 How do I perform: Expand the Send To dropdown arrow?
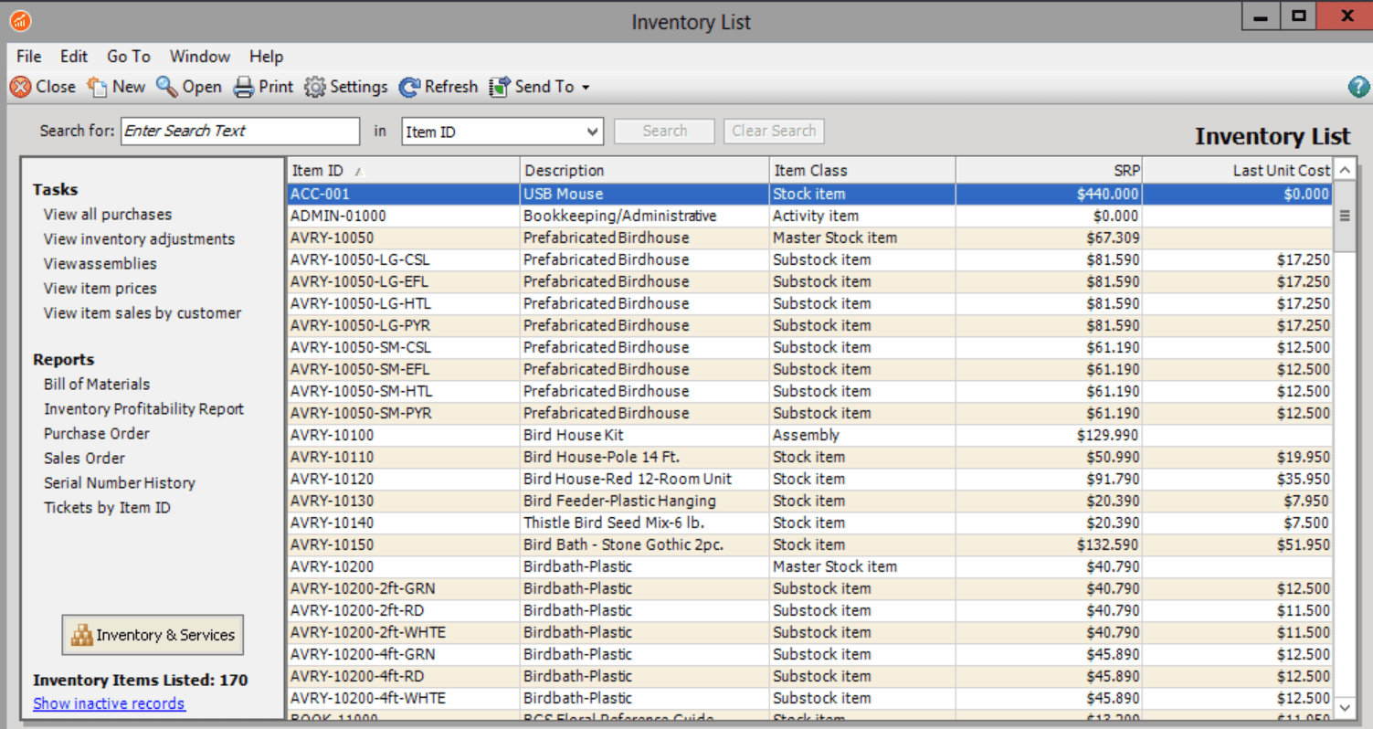[586, 88]
